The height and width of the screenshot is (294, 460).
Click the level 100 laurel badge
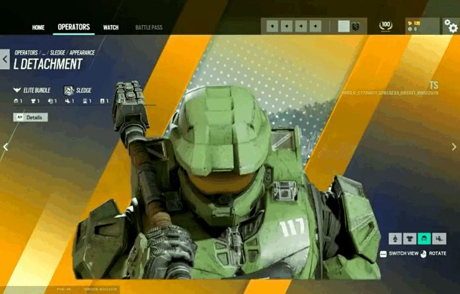[385, 26]
